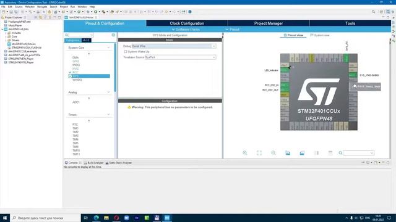Click the LED_Indicator green pin on chip
This screenshot has height=222, width=396.
point(285,70)
